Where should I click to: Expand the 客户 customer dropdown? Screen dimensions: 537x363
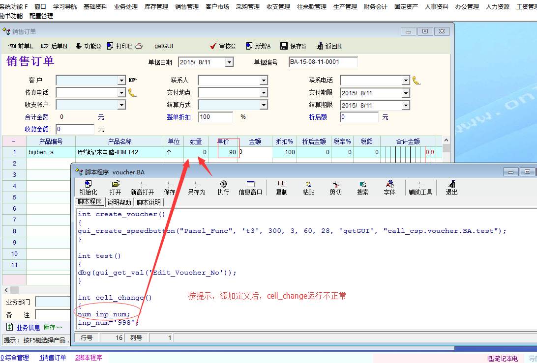121,80
